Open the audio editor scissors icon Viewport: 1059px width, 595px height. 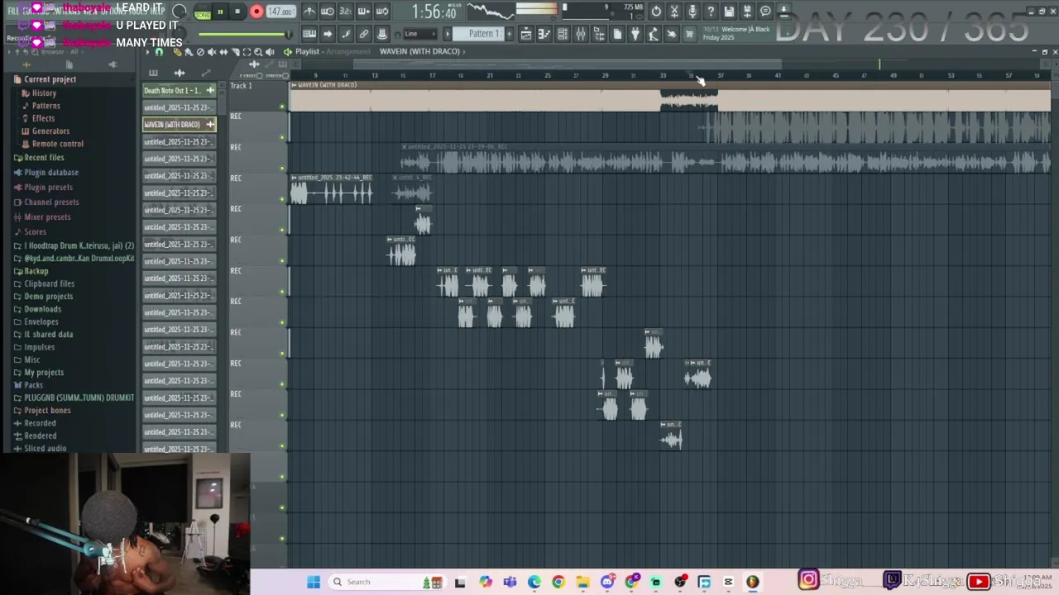(674, 12)
